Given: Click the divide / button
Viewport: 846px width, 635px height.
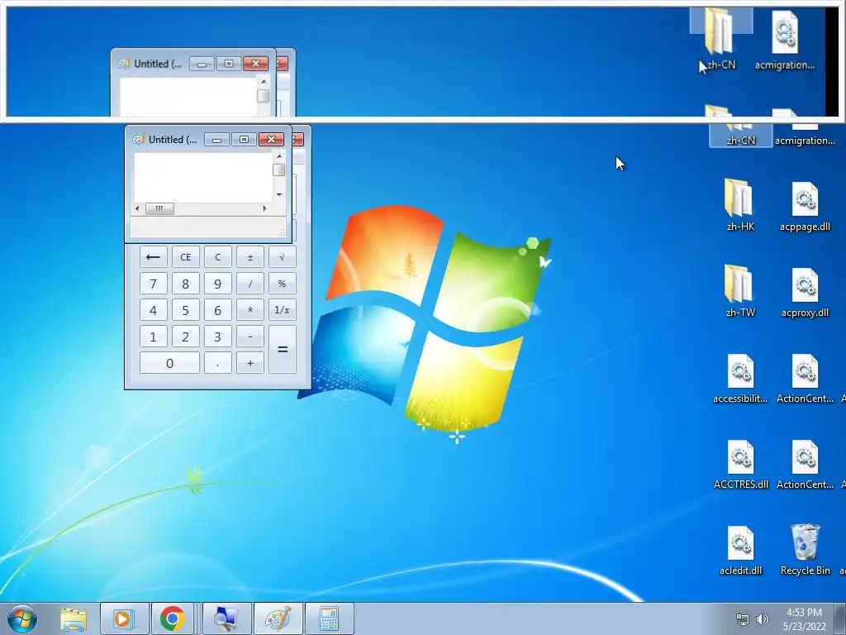Looking at the screenshot, I should coord(250,284).
